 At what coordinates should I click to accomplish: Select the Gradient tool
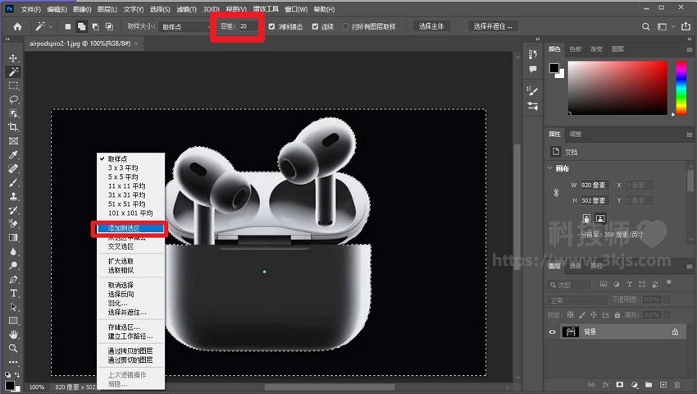[13, 238]
